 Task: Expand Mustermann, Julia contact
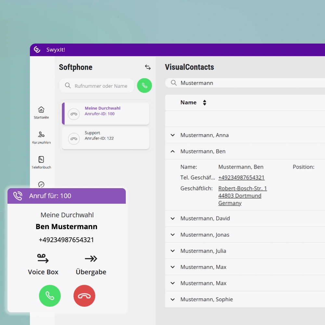tap(173, 251)
